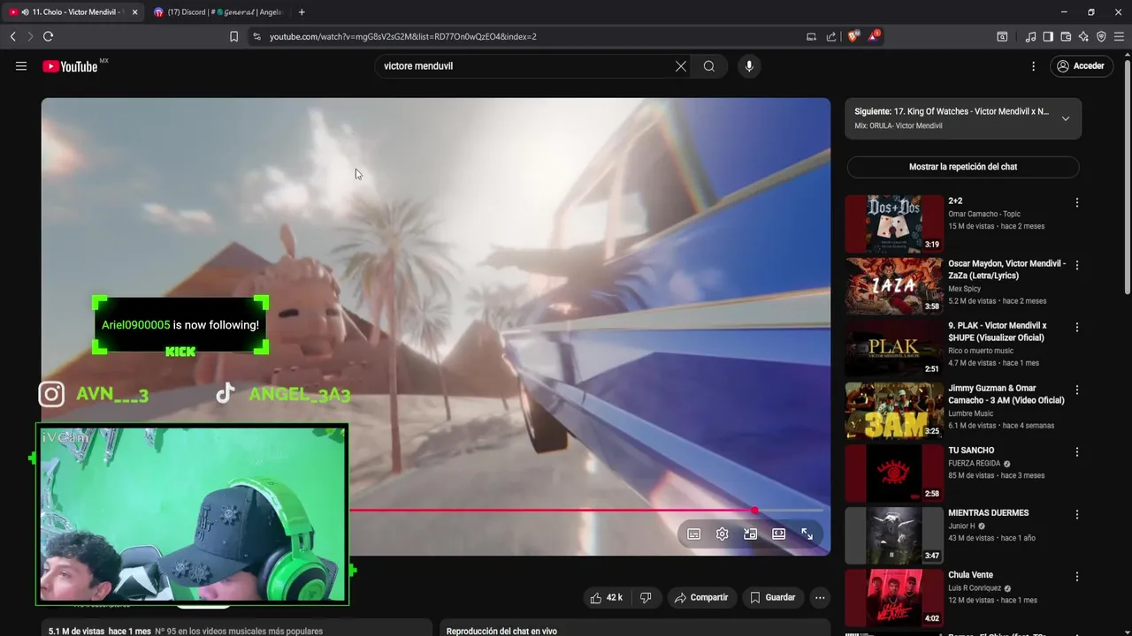Click the address bar URL
The height and width of the screenshot is (636, 1132).
[x=402, y=36]
